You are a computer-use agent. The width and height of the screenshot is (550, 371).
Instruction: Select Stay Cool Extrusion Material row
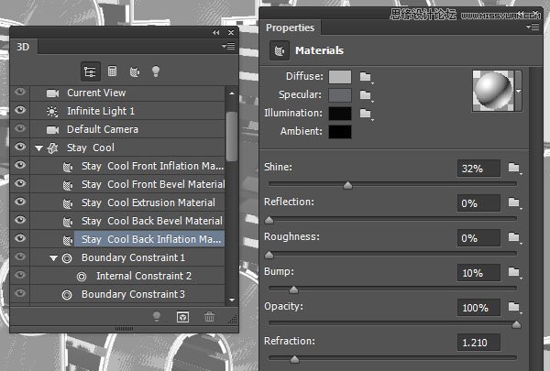[127, 202]
